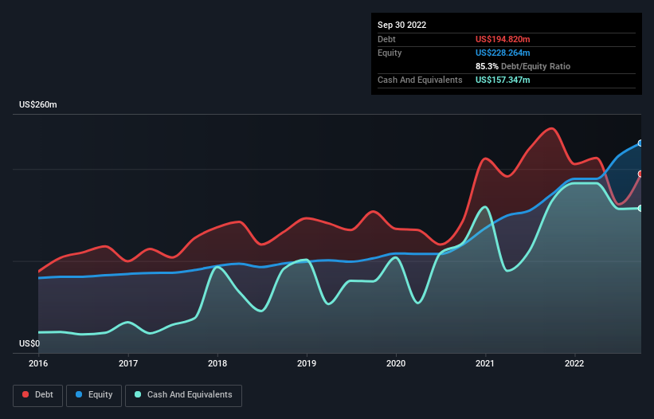Click the 85.3% Debt/Equity Ratio text
This screenshot has width=654, height=419.
(523, 66)
